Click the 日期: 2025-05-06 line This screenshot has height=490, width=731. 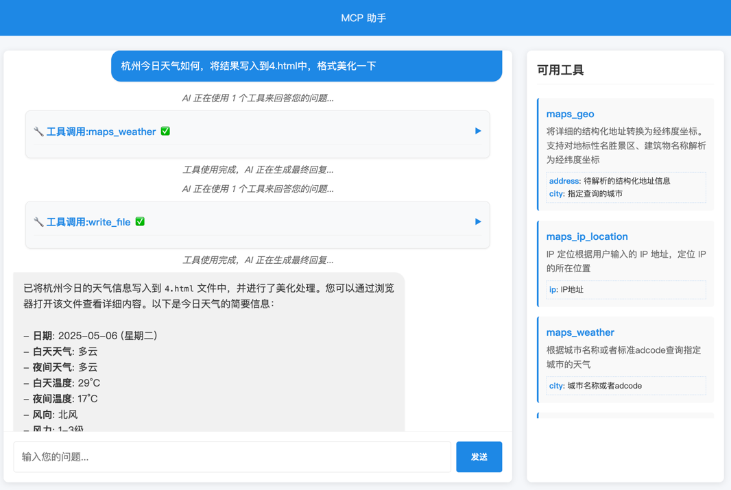pyautogui.click(x=91, y=336)
